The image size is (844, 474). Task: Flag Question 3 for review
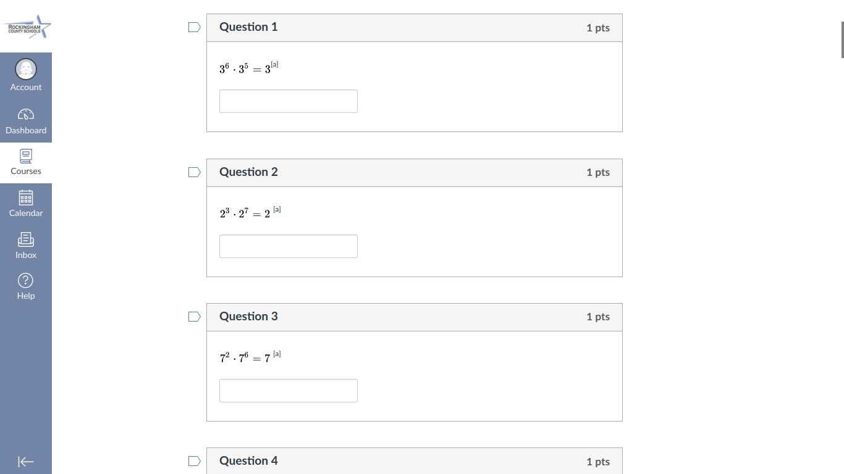point(194,317)
